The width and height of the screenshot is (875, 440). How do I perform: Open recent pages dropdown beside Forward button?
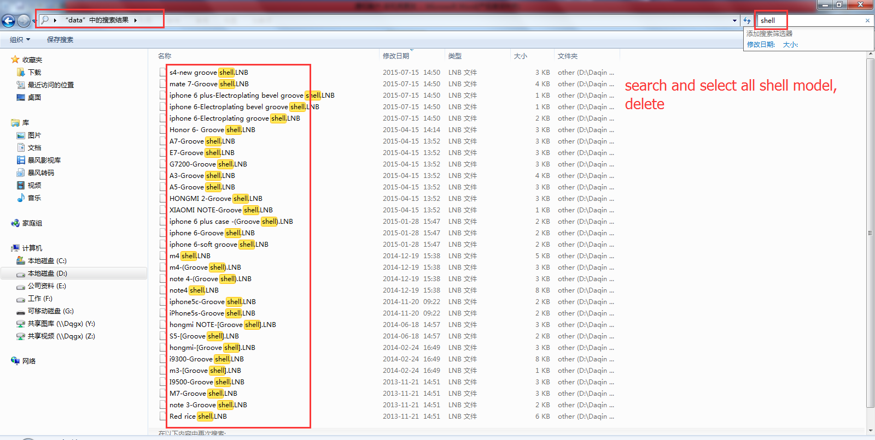point(34,21)
